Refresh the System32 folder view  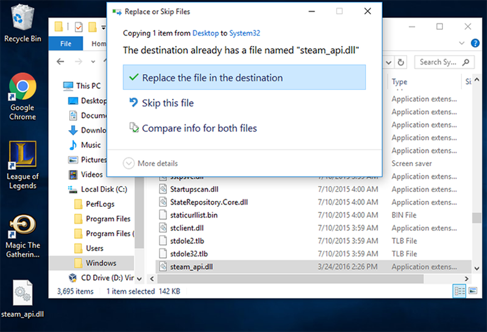click(401, 62)
